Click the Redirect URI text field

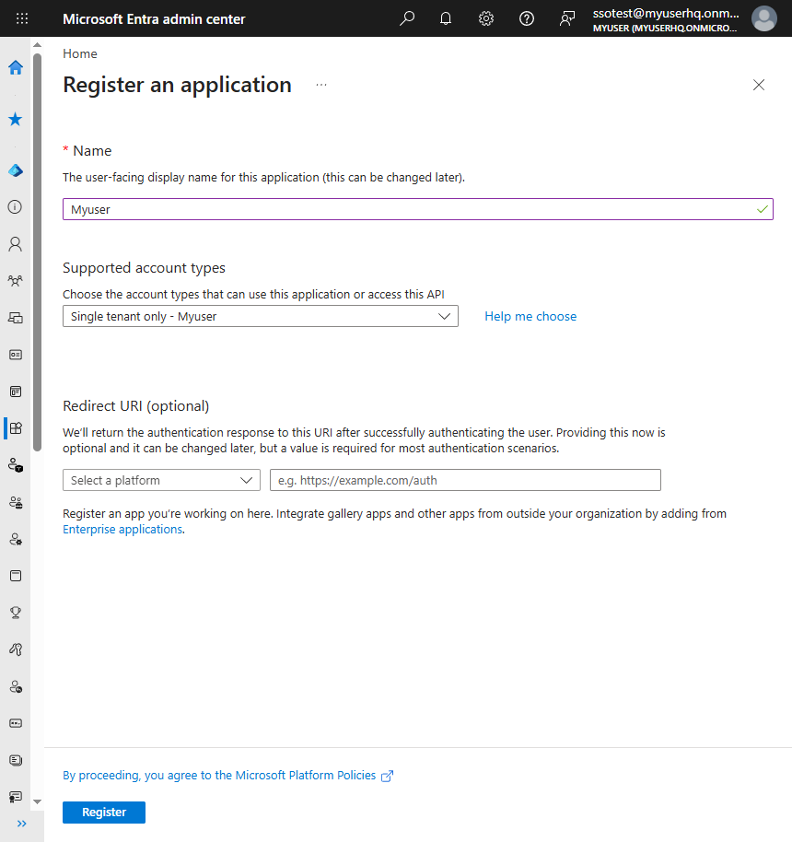pos(466,480)
